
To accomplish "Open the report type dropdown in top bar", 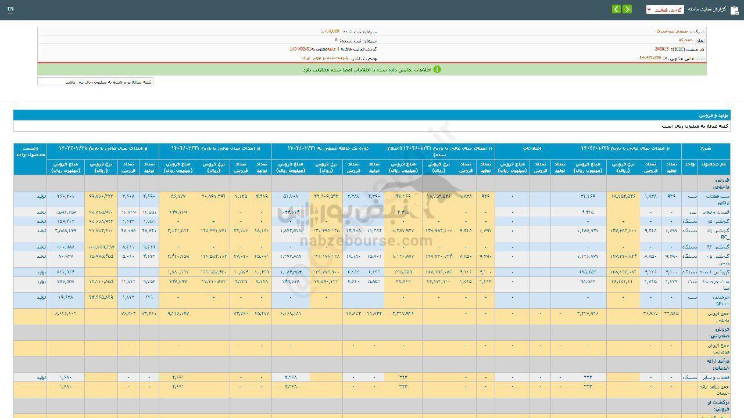I will click(x=664, y=10).
